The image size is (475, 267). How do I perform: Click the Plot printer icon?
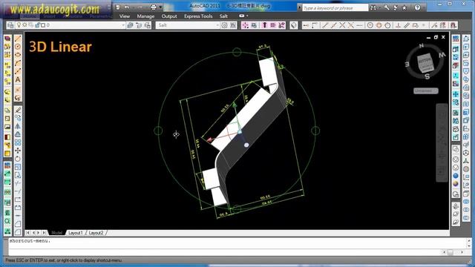(154, 7)
